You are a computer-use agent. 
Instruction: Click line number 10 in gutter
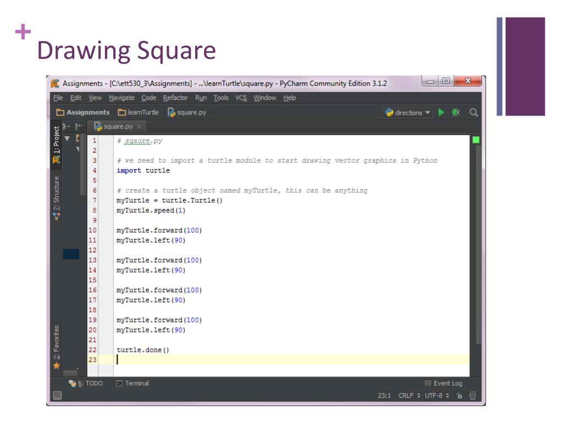(92, 230)
